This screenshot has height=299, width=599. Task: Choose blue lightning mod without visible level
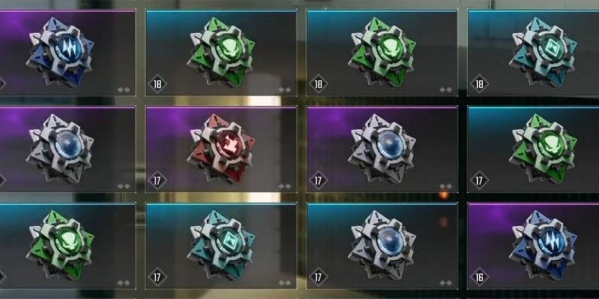tap(67, 52)
